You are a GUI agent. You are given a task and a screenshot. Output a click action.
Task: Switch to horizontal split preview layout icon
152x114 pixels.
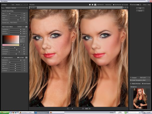(x=93, y=5)
